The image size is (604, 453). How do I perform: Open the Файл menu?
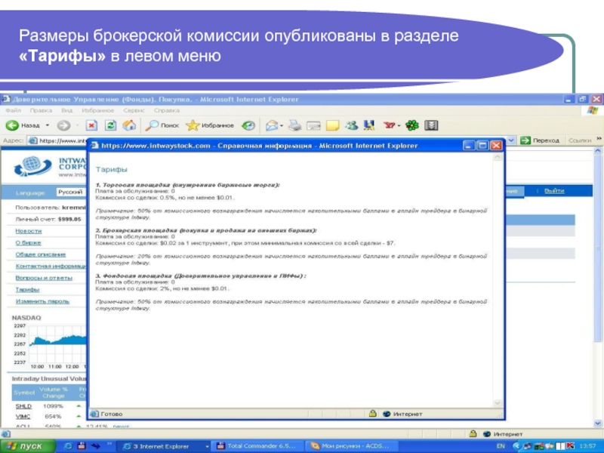[x=13, y=110]
